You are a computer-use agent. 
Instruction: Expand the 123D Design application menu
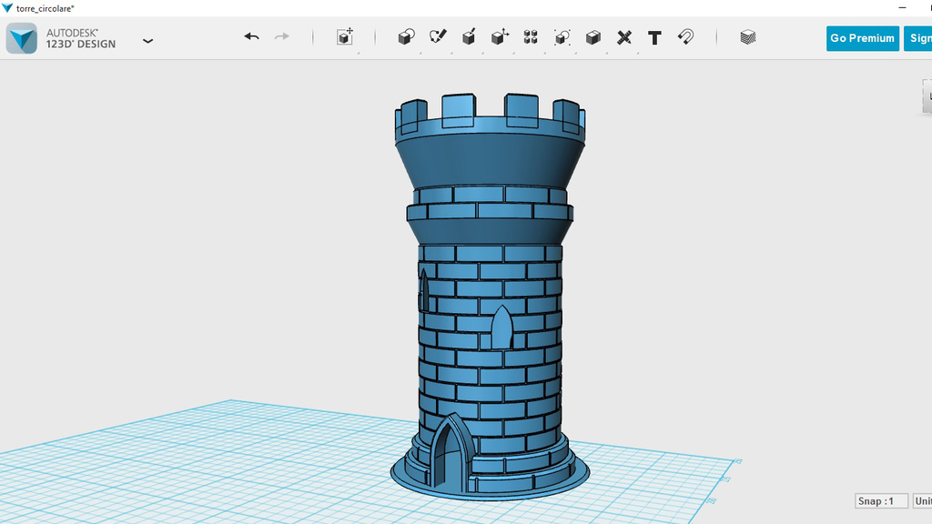(148, 40)
